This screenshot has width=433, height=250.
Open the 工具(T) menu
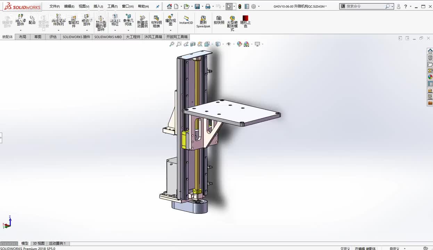[113, 6]
